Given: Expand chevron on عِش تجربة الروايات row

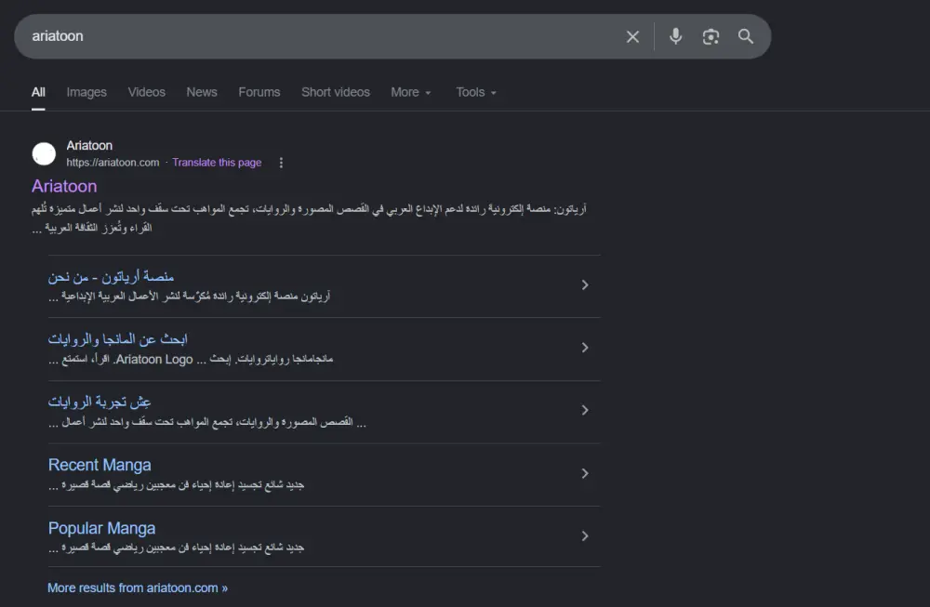Looking at the screenshot, I should (x=585, y=410).
